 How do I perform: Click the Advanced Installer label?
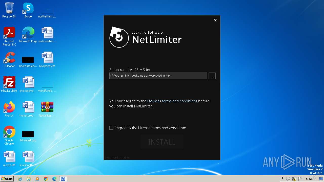[117, 157]
